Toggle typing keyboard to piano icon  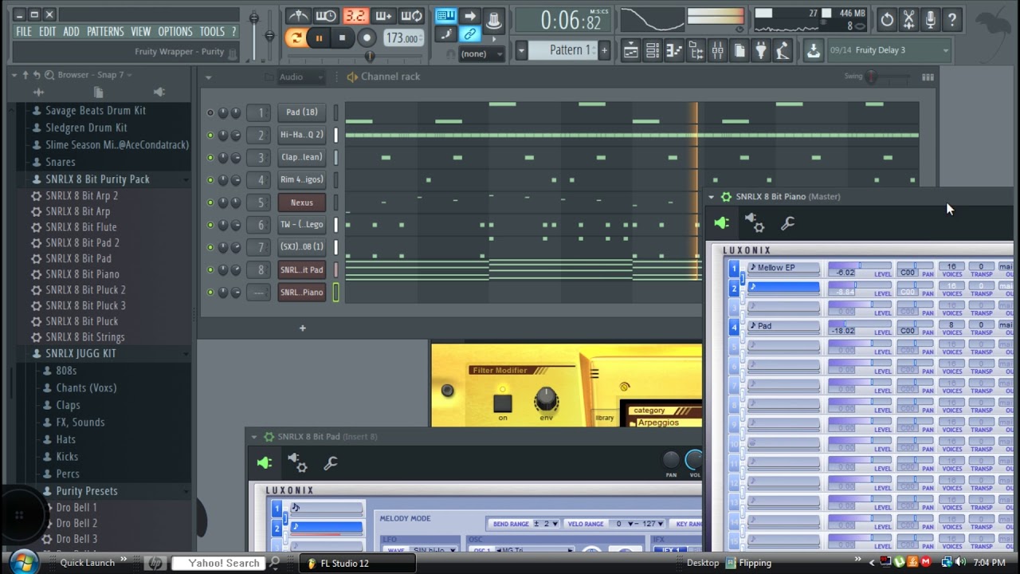(445, 16)
